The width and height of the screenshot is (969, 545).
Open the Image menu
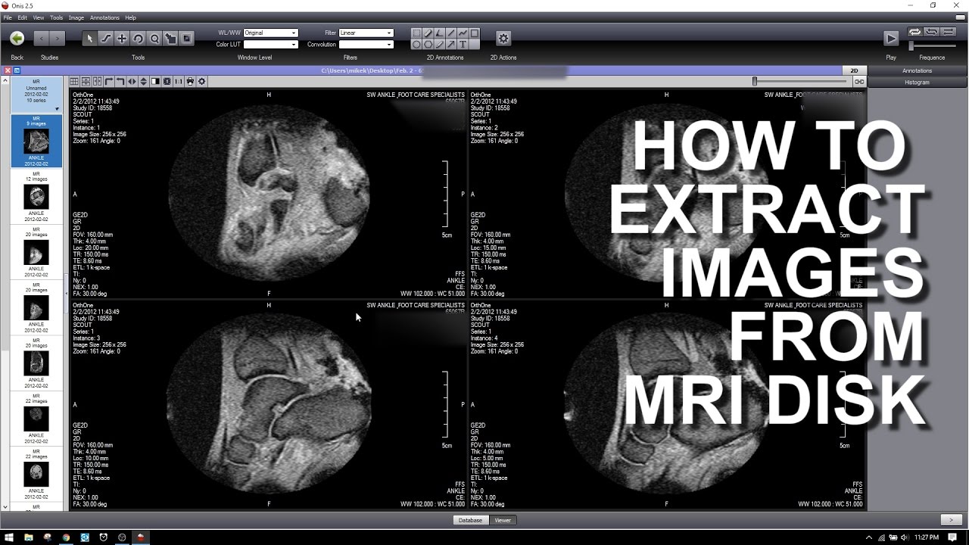pos(76,17)
